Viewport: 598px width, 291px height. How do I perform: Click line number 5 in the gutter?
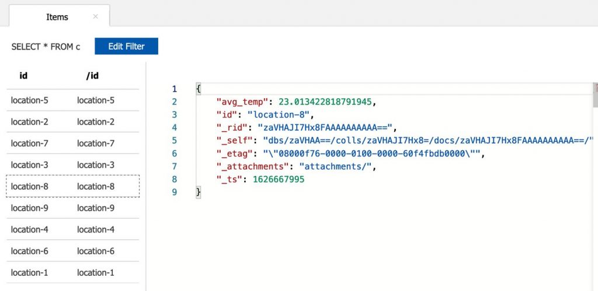[174, 140]
